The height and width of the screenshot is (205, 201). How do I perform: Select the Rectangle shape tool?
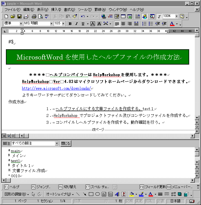[x=91, y=194]
